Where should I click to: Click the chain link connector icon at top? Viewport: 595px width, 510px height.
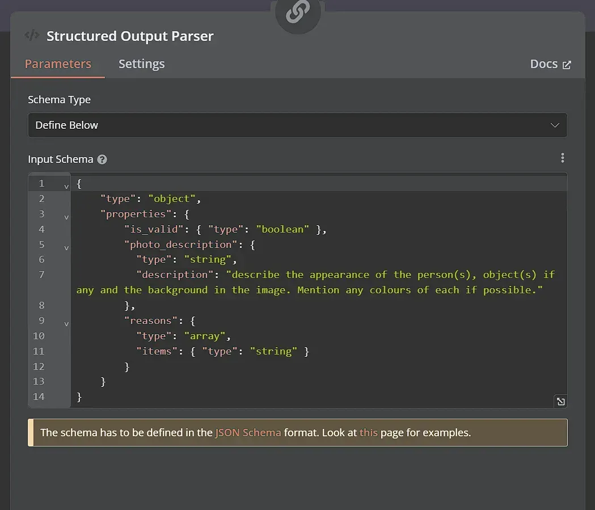pos(298,12)
